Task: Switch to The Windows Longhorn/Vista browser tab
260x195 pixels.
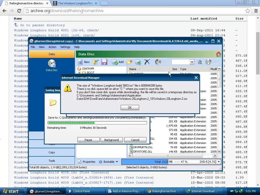Action: (x=75, y=3)
